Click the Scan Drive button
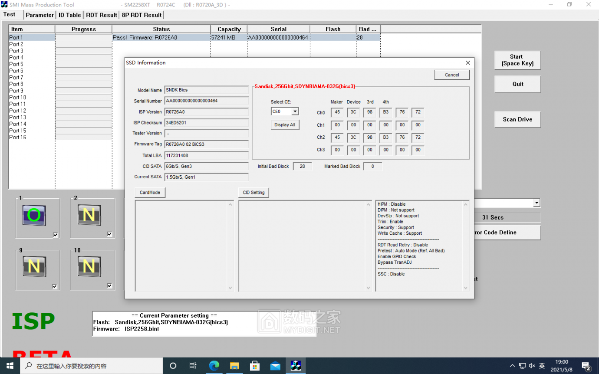 click(x=517, y=119)
